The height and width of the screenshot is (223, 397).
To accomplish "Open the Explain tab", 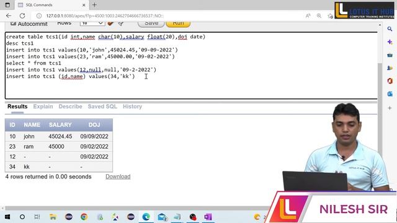I will point(43,107).
